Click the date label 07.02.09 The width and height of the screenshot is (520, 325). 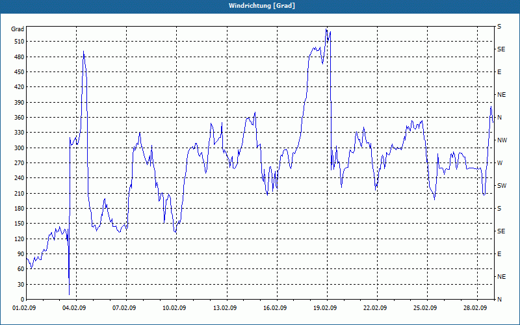(x=124, y=308)
